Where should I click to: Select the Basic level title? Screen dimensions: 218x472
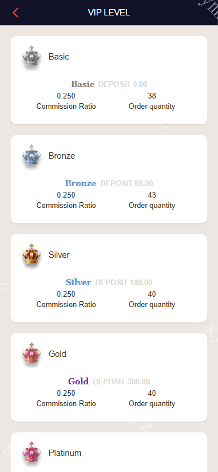click(59, 57)
